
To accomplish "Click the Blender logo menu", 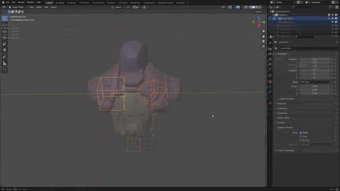I will (x=3, y=2).
